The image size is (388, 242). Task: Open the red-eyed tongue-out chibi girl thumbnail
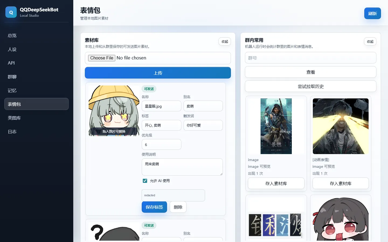341,219
